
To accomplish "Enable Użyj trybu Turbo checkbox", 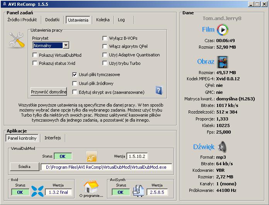I will [x=105, y=63].
